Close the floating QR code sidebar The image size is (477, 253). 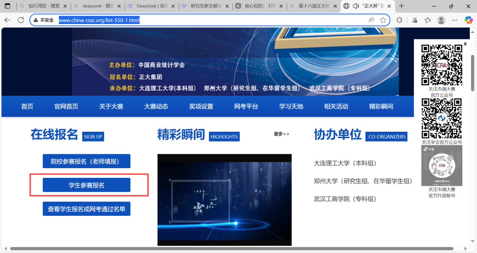[465, 44]
